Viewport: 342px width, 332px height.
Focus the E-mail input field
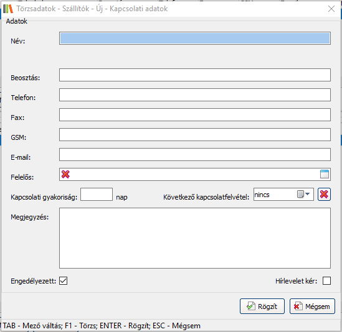[x=195, y=155]
